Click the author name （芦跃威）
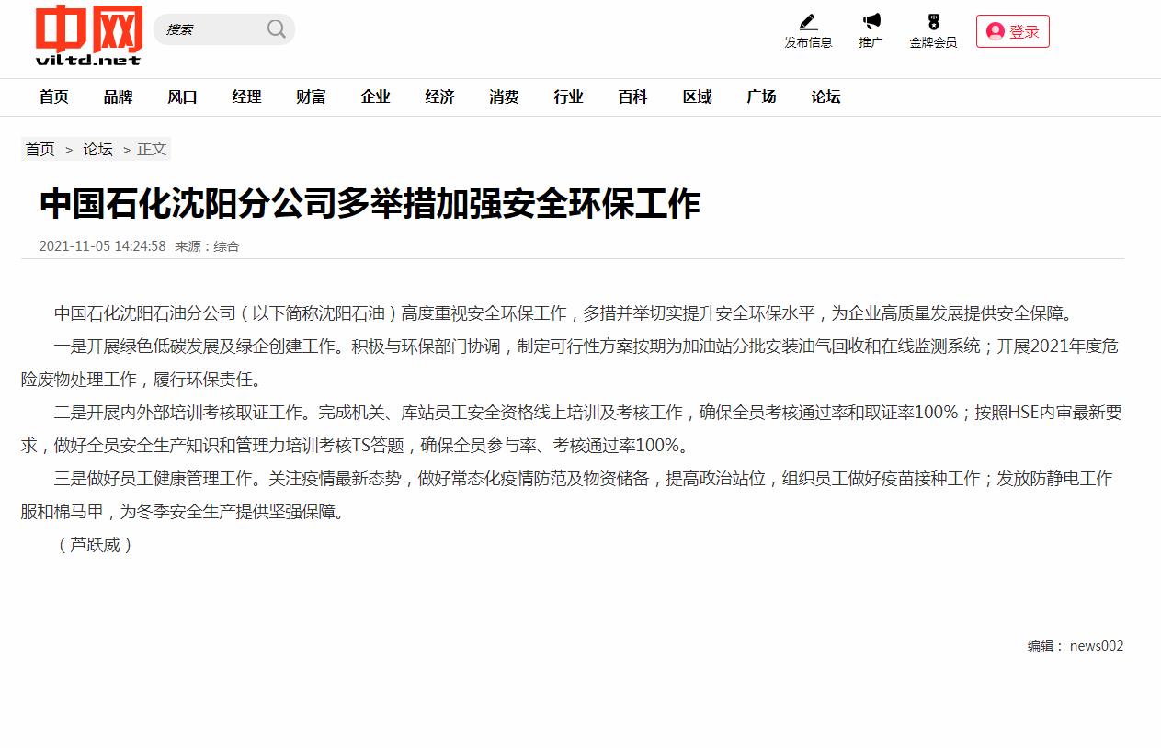1161x748 pixels. tap(96, 545)
